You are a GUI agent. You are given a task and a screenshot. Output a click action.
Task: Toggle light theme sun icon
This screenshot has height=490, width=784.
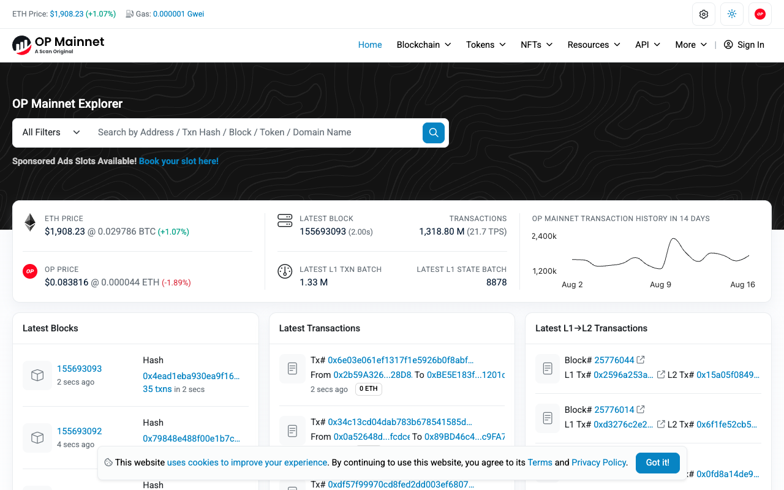pyautogui.click(x=732, y=14)
